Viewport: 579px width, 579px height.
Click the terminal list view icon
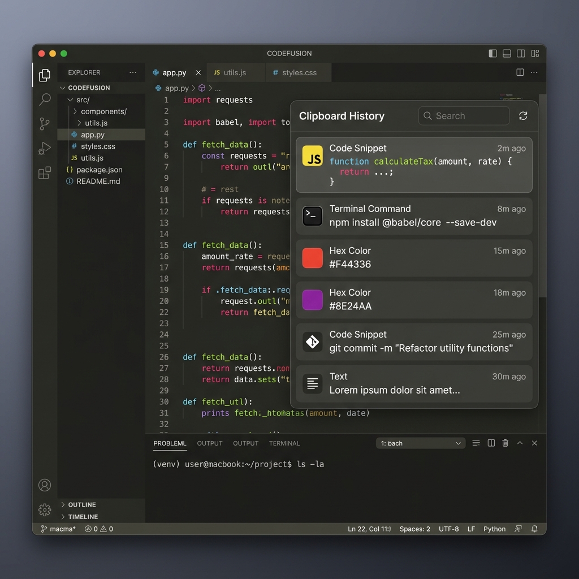[x=476, y=443]
